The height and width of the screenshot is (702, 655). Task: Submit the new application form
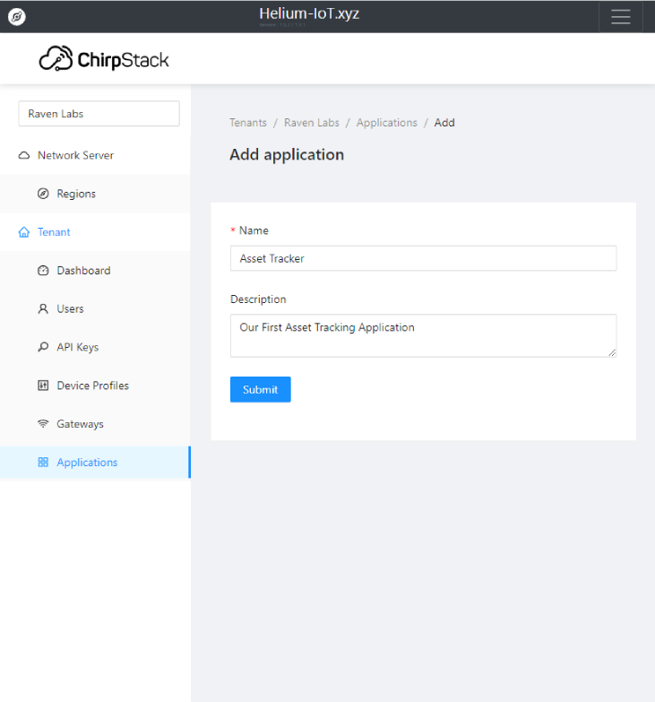point(261,389)
